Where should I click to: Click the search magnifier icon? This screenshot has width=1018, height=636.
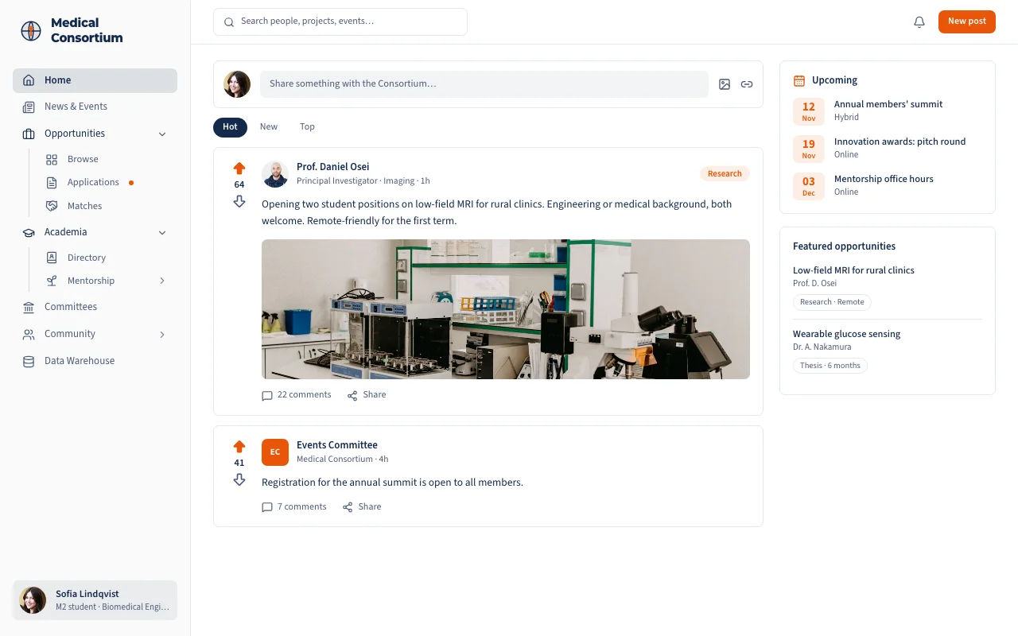(x=229, y=22)
